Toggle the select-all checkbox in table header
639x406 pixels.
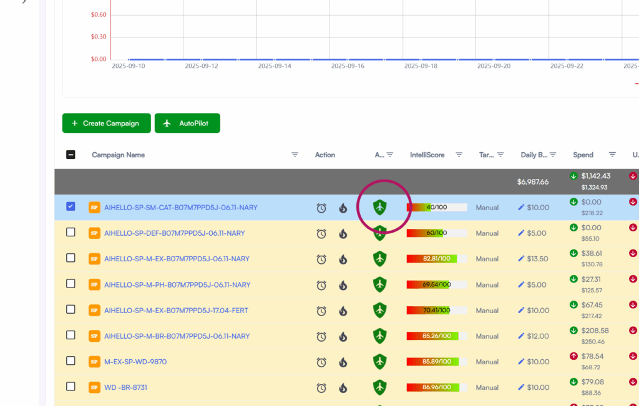point(71,155)
